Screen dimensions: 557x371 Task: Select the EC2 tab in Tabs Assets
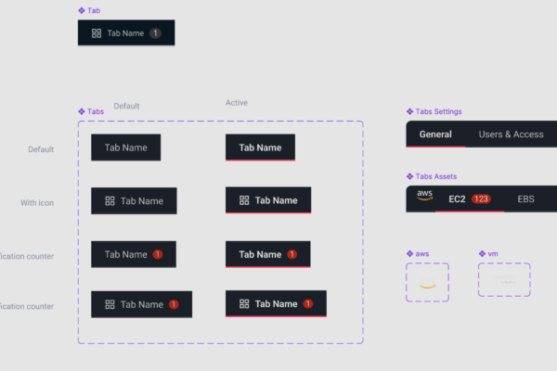(x=457, y=198)
